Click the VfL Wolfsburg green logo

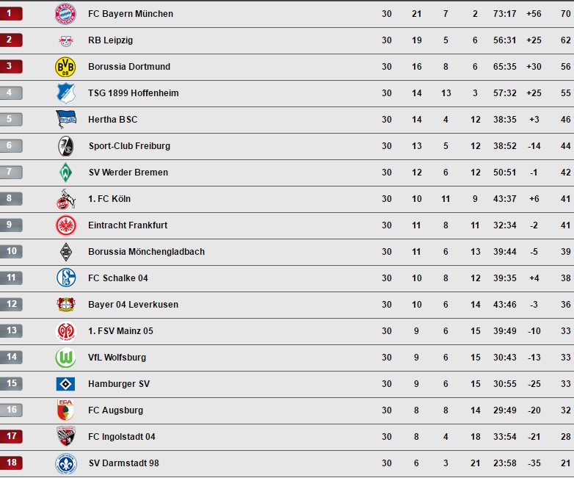coord(65,358)
